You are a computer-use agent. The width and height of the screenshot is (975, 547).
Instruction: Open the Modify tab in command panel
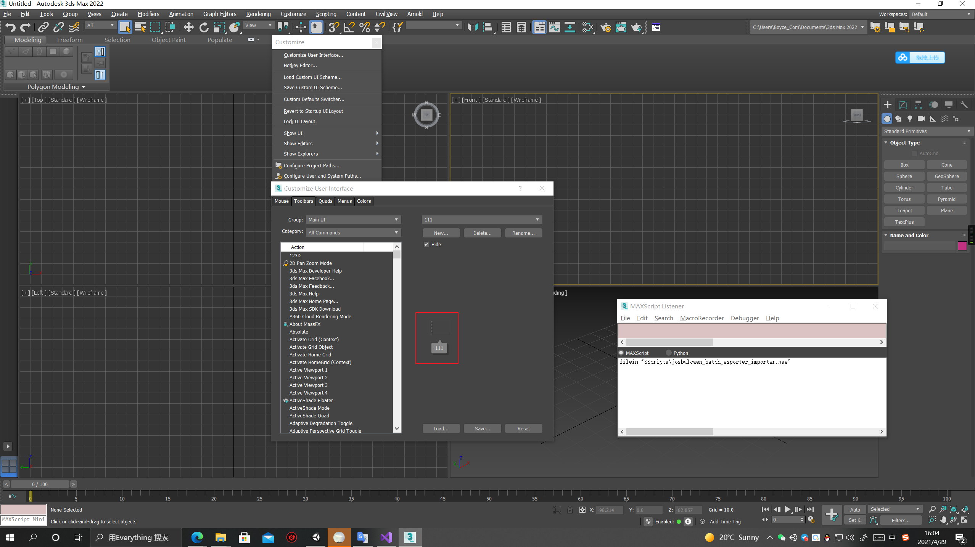903,104
